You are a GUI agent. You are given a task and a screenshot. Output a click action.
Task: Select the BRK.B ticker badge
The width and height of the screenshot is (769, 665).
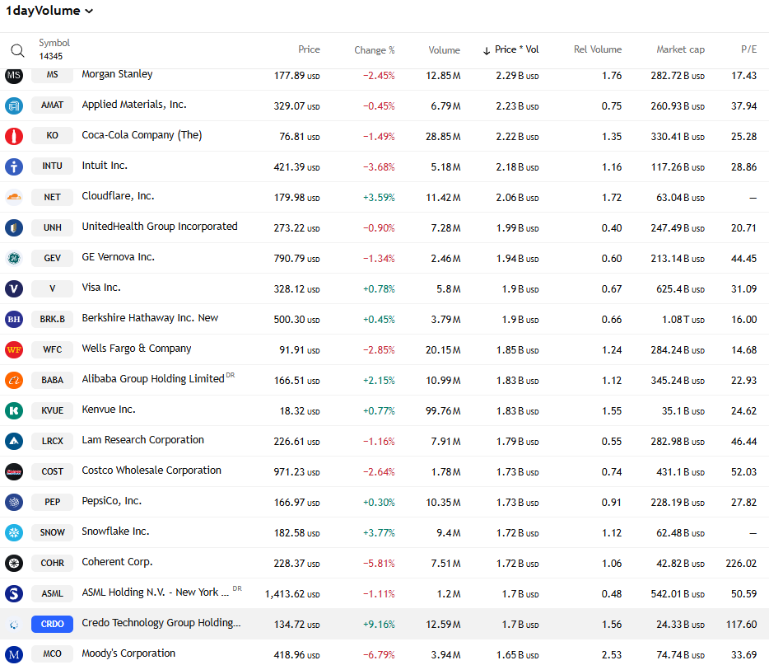pos(52,319)
